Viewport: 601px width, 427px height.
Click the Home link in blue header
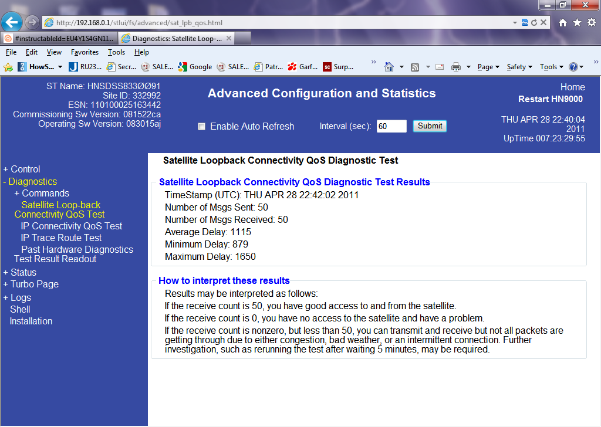click(572, 87)
